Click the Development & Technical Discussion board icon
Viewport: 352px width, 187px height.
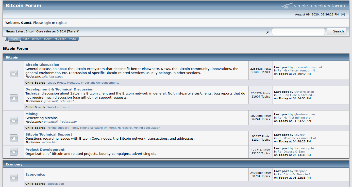click(x=14, y=98)
